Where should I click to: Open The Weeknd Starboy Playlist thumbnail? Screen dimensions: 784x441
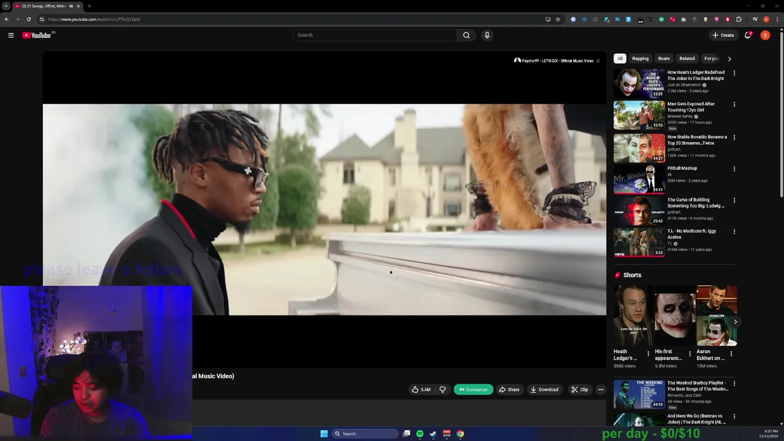(x=639, y=394)
